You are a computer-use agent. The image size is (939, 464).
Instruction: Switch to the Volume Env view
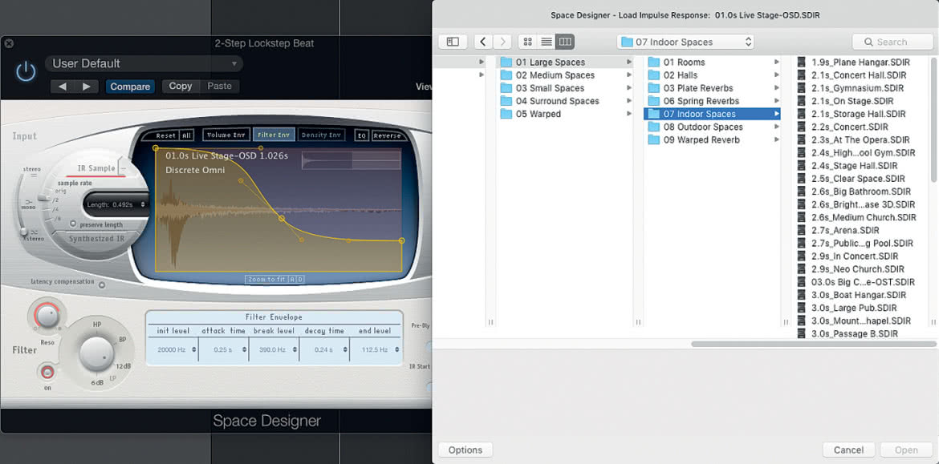[x=226, y=135]
